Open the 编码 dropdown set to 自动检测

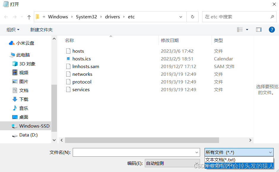pos(172,163)
